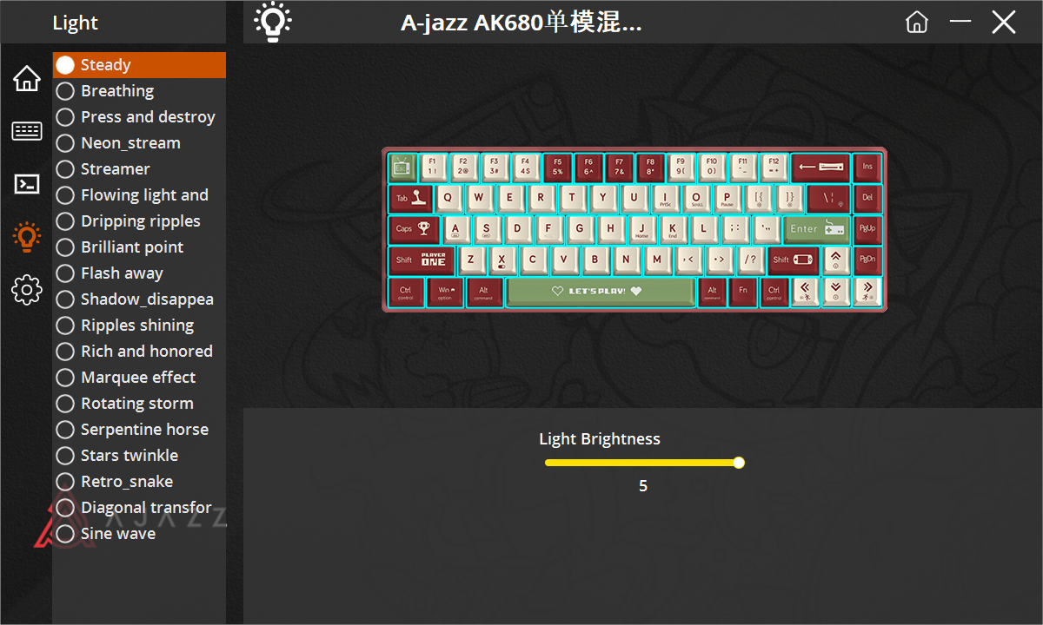
Task: Click the Caps key with trophy
Action: click(x=414, y=229)
